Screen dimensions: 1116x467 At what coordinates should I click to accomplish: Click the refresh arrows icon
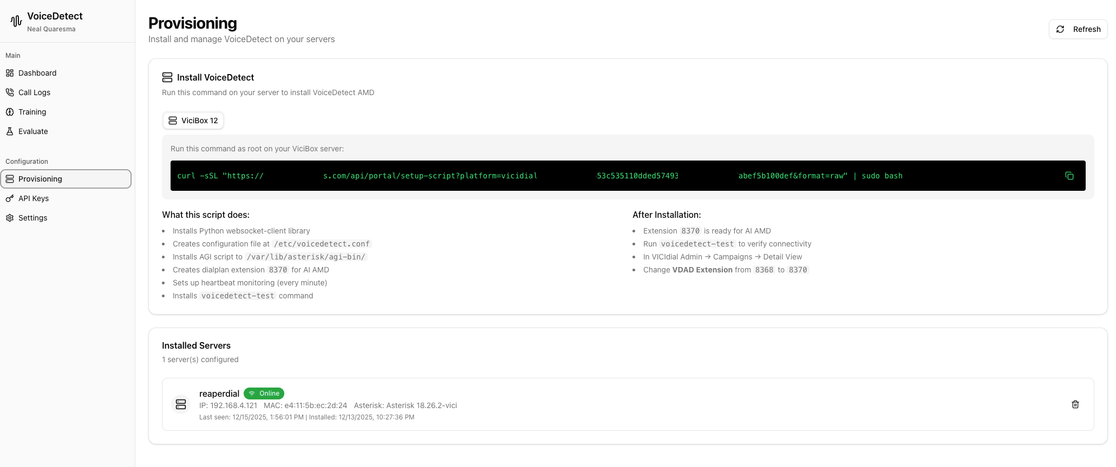point(1060,29)
